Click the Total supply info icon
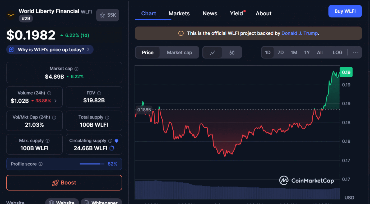 tap(107, 117)
